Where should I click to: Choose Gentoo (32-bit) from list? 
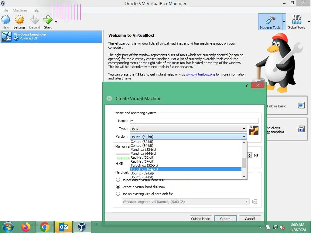[x=186, y=142]
